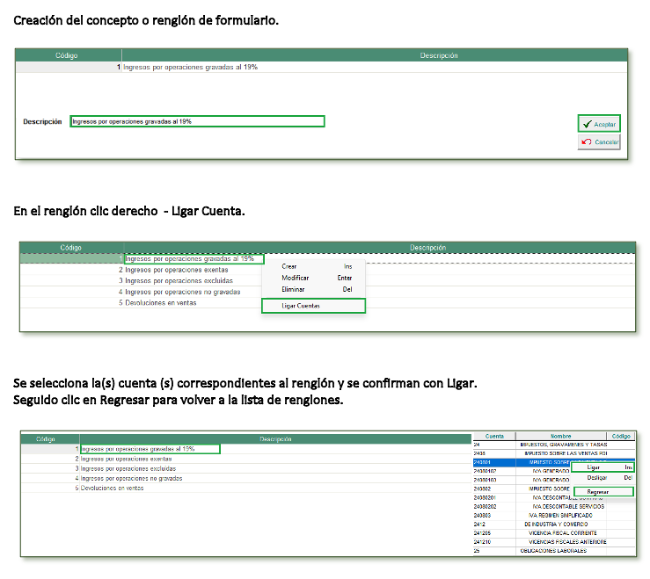Image resolution: width=650 pixels, height=579 pixels.
Task: Click the Cuenta column header
Action: point(494,436)
